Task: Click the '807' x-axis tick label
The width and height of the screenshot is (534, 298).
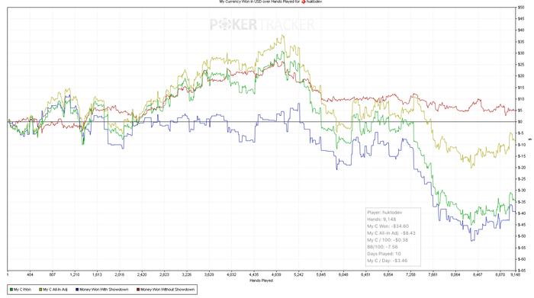Action: (53, 274)
